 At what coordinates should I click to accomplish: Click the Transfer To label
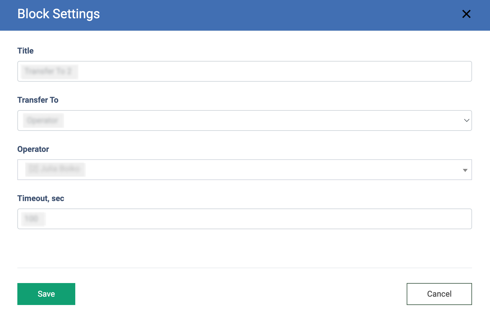[x=38, y=100]
